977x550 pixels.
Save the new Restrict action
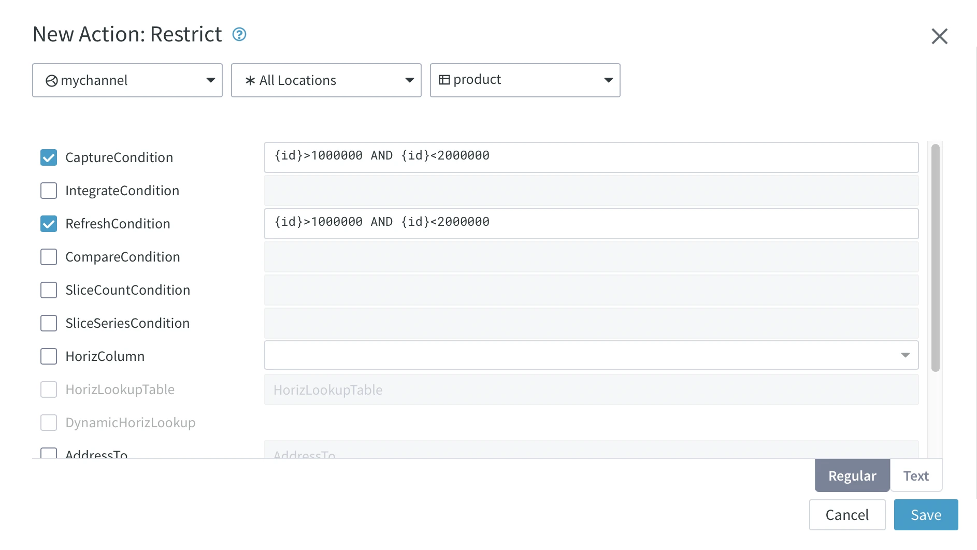pos(925,515)
